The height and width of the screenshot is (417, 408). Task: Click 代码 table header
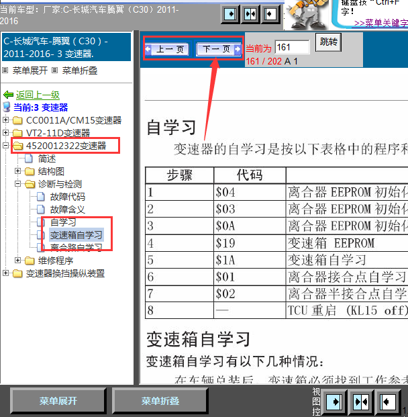click(x=250, y=175)
